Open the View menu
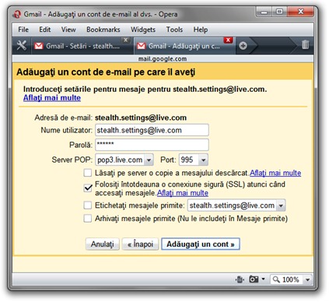This screenshot has width=329, height=302. point(68,30)
